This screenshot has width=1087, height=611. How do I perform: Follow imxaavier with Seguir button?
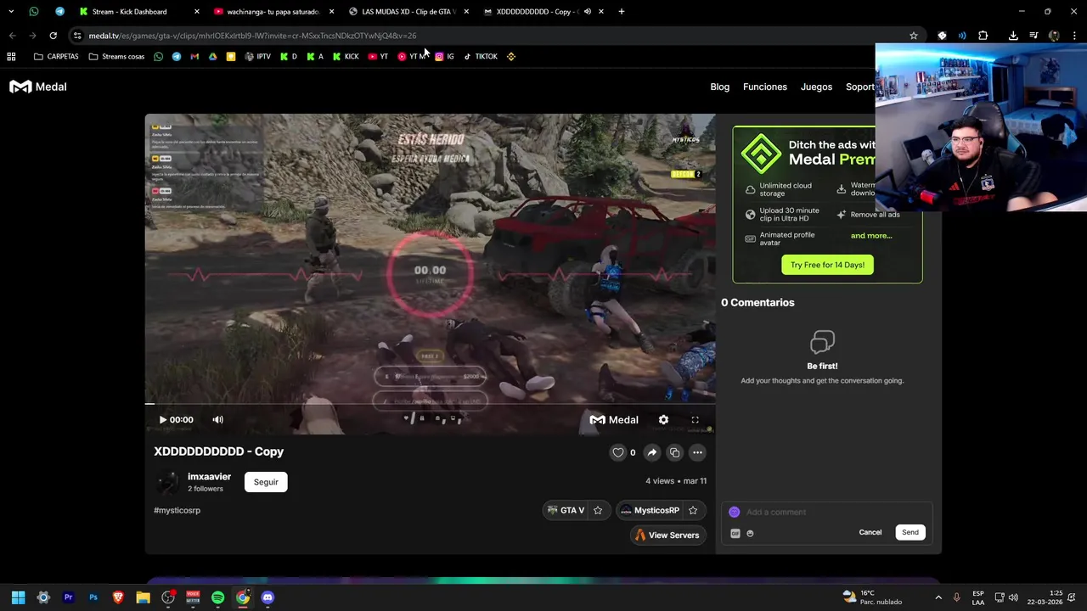(266, 482)
